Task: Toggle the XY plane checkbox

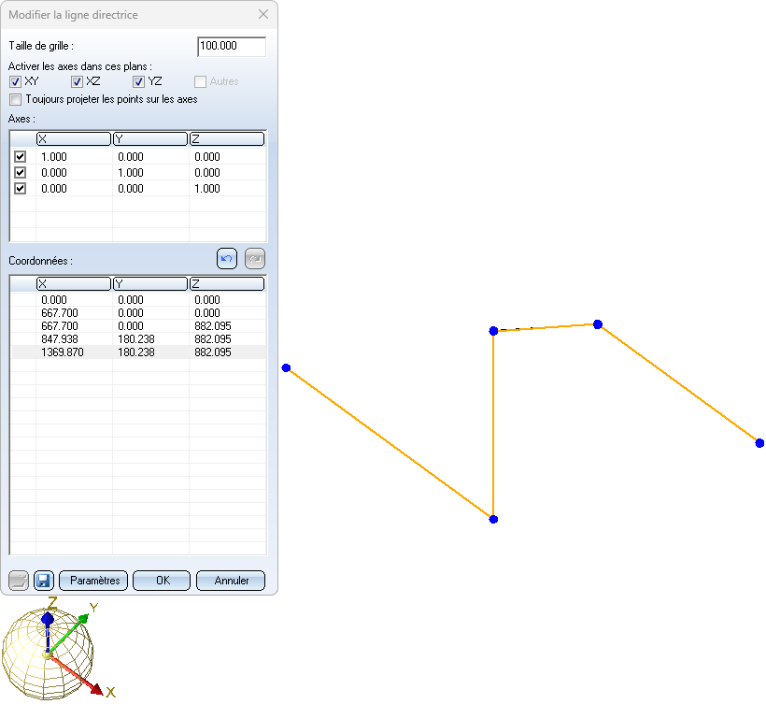Action: [x=15, y=81]
